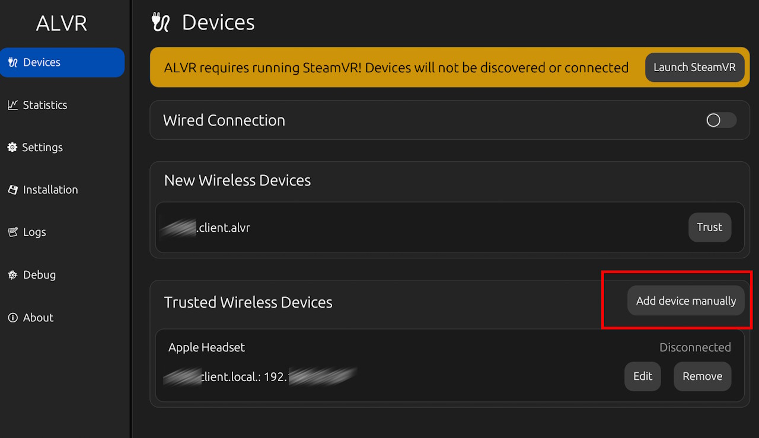This screenshot has width=759, height=438.
Task: Edit the Apple Headset device
Action: (642, 376)
